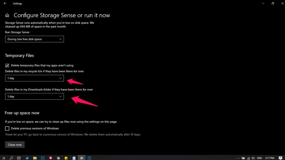The image size is (285, 160).
Task: Click the Downloads folder deletion label text
Action: click(x=49, y=89)
